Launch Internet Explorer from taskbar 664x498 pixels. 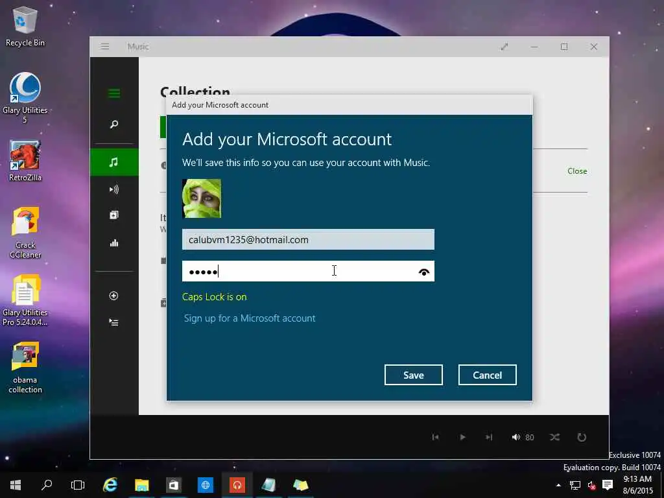point(110,485)
